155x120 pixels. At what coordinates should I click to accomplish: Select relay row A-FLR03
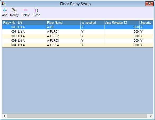(78, 41)
